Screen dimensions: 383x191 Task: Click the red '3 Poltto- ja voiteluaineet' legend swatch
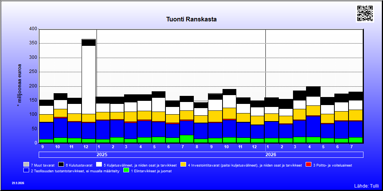coord(308,164)
